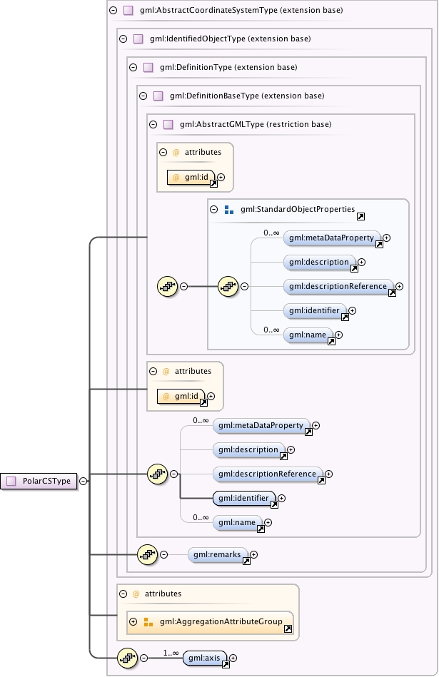Select gml:remarks element
Viewport: 439px width, 677px height.
click(217, 555)
